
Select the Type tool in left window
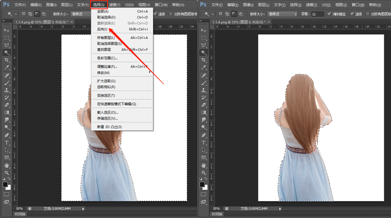(x=7, y=143)
